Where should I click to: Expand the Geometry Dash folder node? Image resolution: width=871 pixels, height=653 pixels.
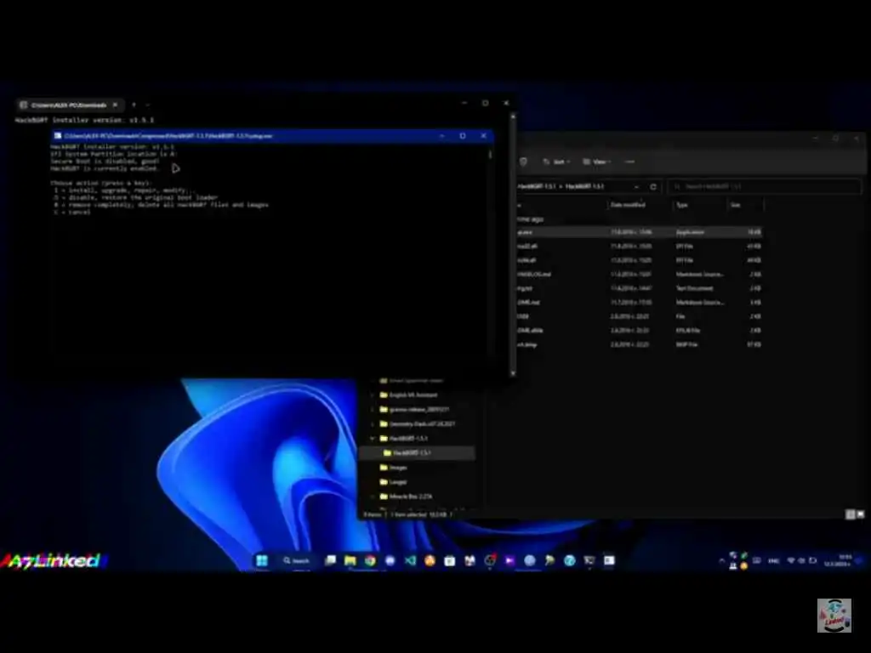tap(373, 423)
